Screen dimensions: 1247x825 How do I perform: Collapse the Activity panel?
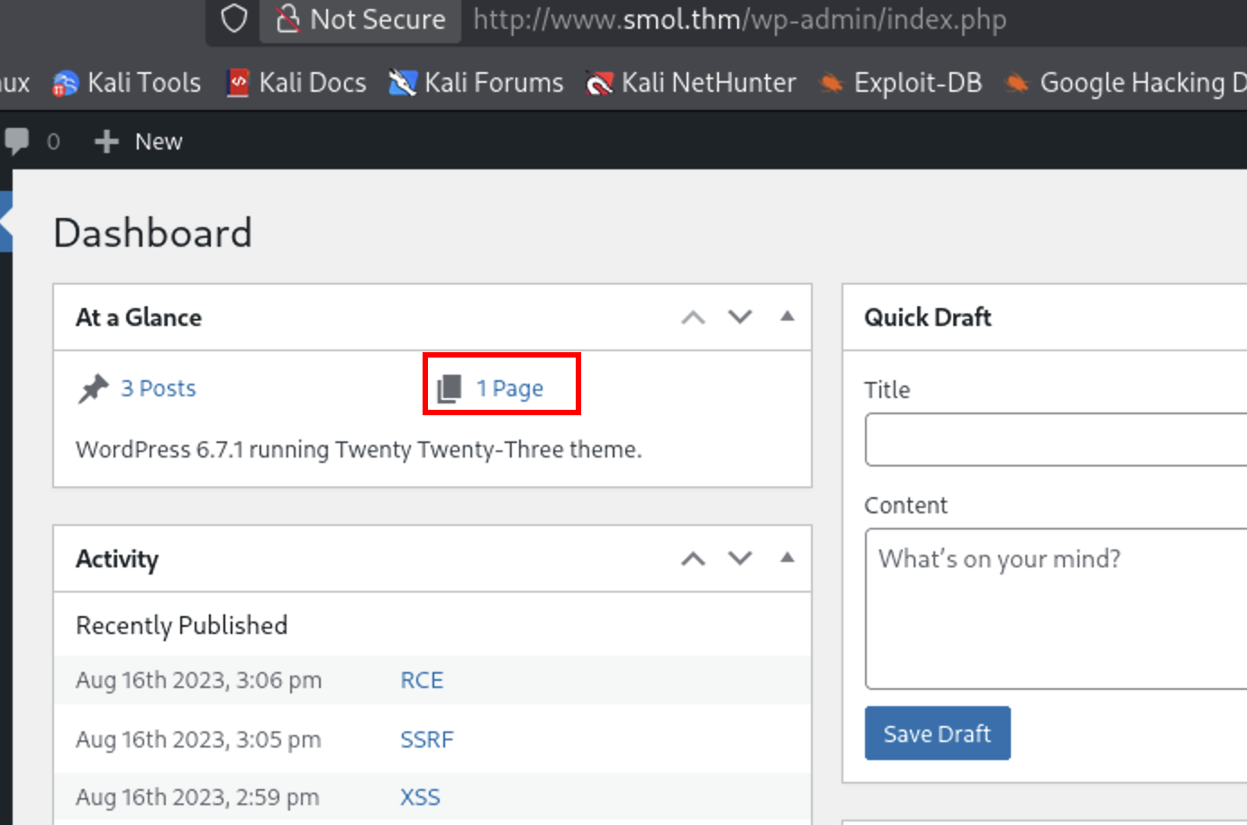(x=787, y=558)
